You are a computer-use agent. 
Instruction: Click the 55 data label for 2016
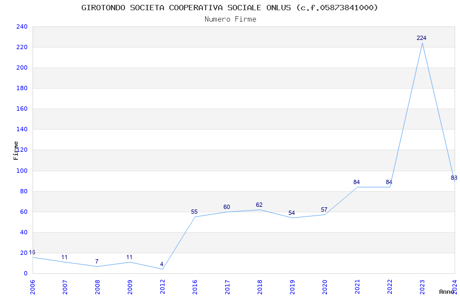[194, 212]
